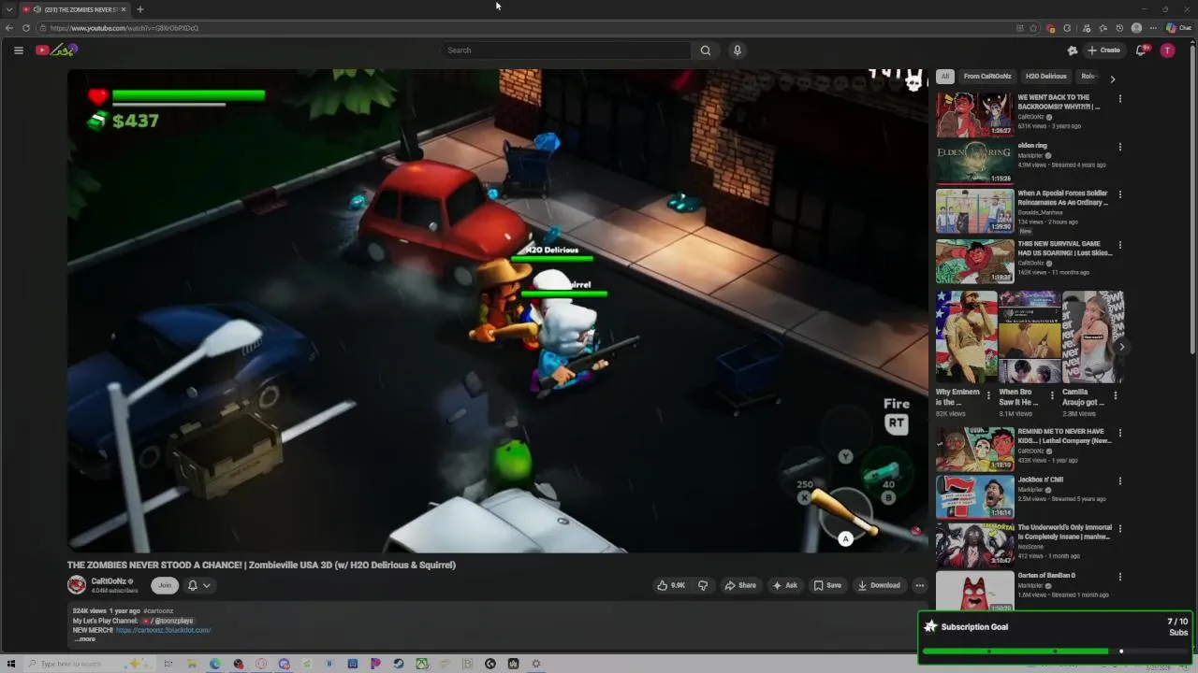Open more actions ellipsis beside Download
The width and height of the screenshot is (1198, 673).
tap(920, 585)
